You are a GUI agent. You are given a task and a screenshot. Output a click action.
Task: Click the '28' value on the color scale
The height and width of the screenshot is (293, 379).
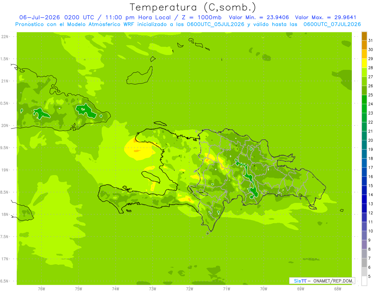[x=370, y=68]
